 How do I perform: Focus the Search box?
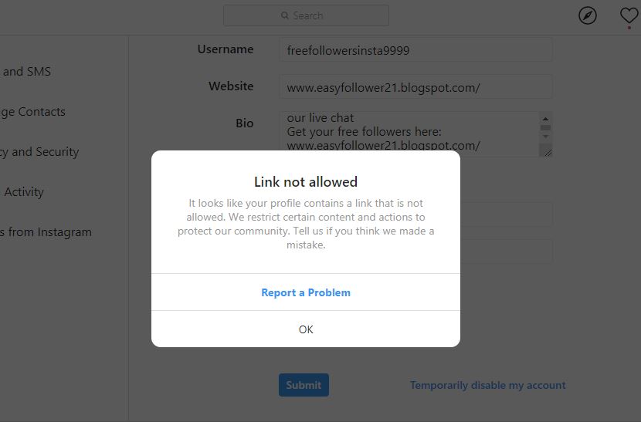point(306,15)
